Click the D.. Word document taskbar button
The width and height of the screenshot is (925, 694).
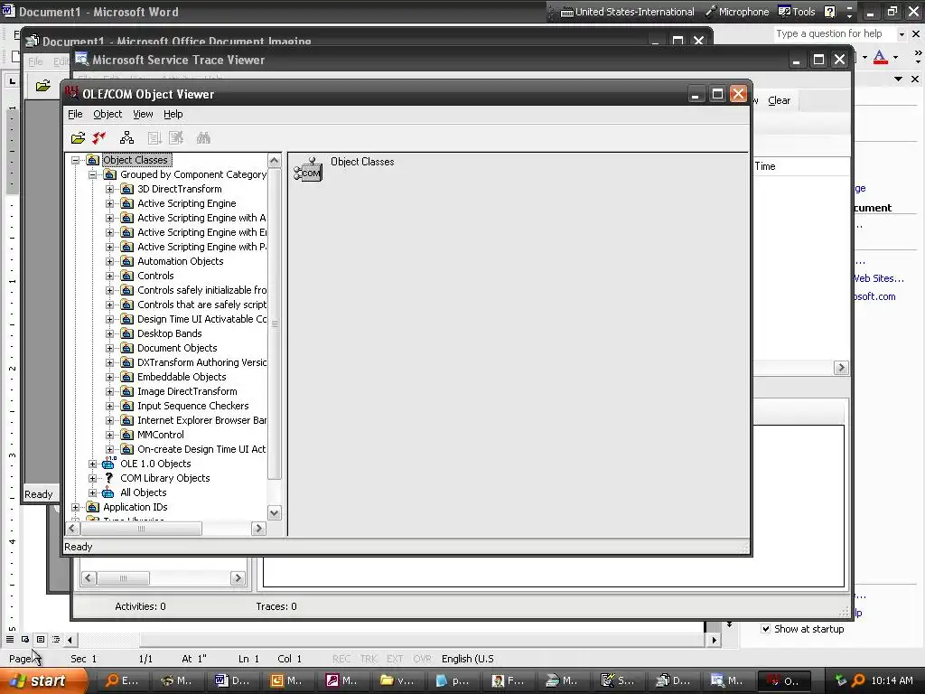[232, 680]
